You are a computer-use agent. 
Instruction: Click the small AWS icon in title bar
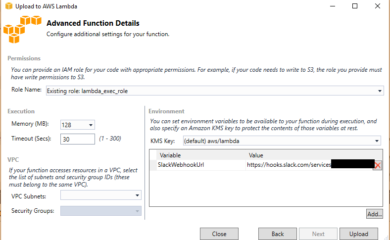(9, 6)
